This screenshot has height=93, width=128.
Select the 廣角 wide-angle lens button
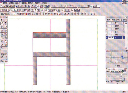[x=112, y=71]
